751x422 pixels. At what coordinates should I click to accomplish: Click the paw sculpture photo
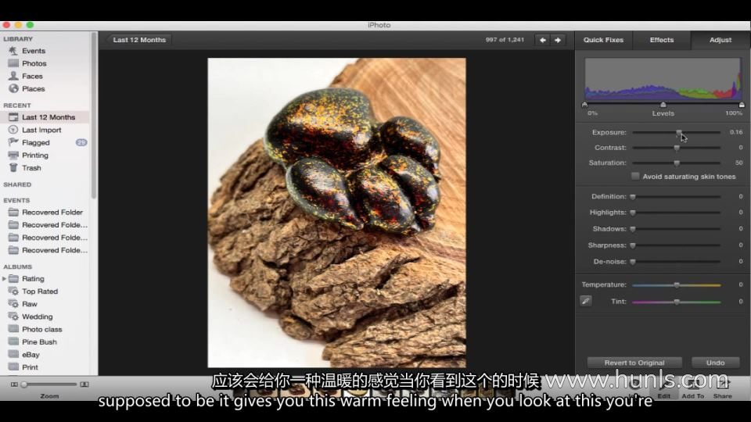(336, 213)
